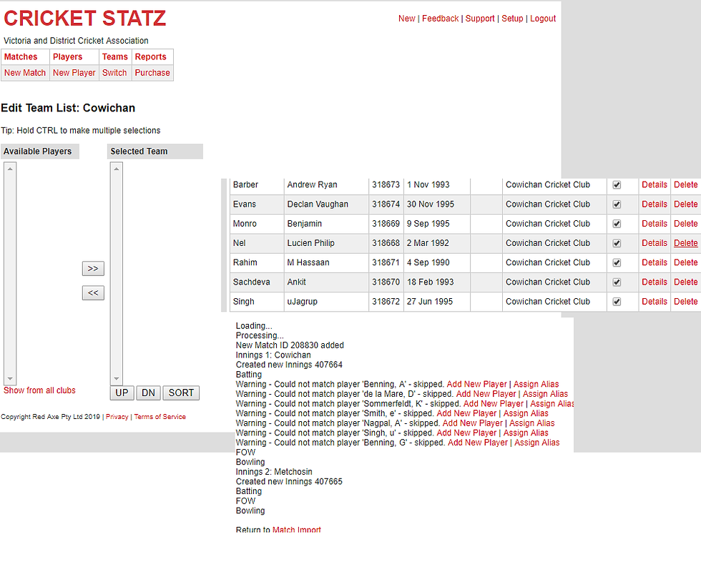Click the Purchase menu link
701x567 pixels.
pyautogui.click(x=152, y=73)
